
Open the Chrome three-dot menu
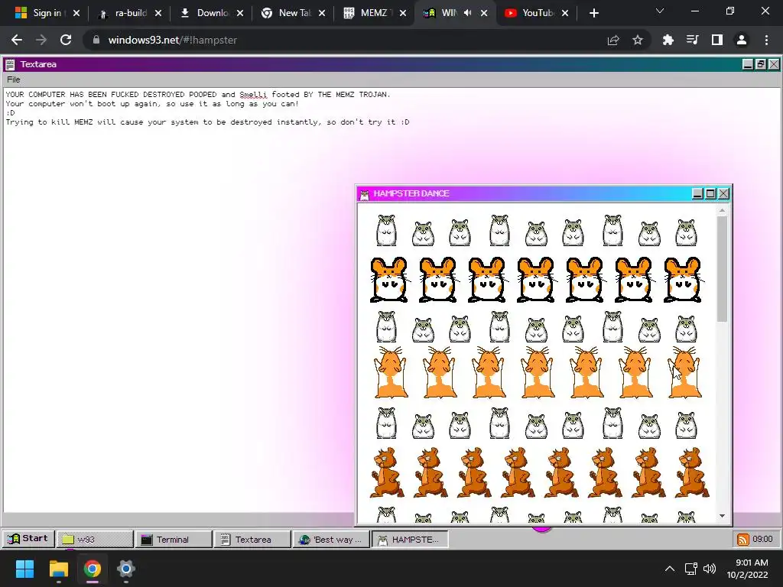coord(766,40)
